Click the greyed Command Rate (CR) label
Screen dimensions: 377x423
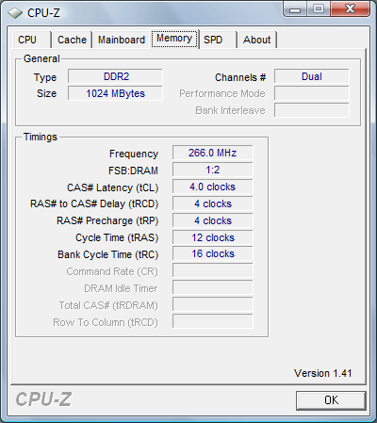[x=112, y=271]
